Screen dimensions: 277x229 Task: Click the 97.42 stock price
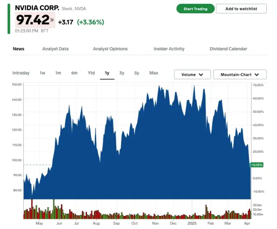[33, 20]
